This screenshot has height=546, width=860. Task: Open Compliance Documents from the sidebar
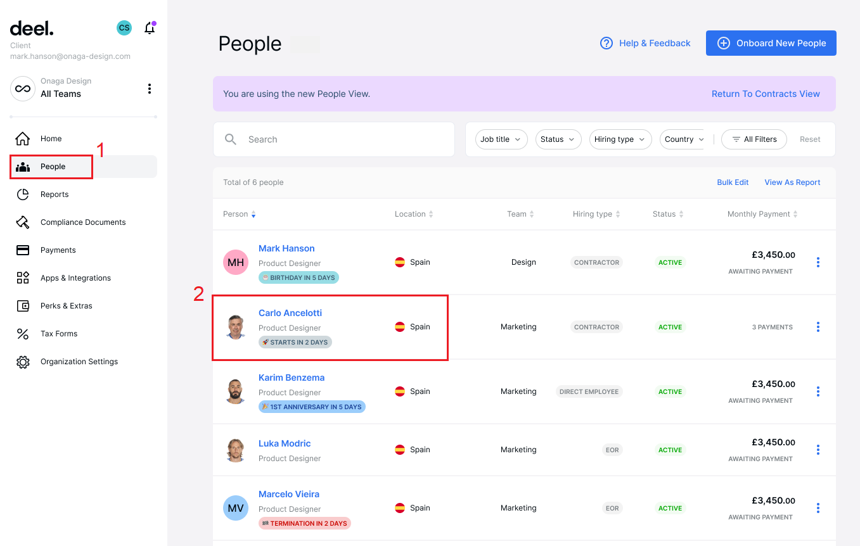pos(82,222)
